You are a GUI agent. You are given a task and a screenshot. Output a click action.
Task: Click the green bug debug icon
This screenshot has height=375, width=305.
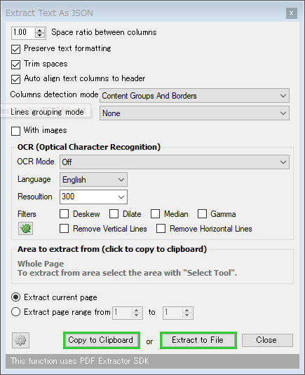[x=26, y=229]
